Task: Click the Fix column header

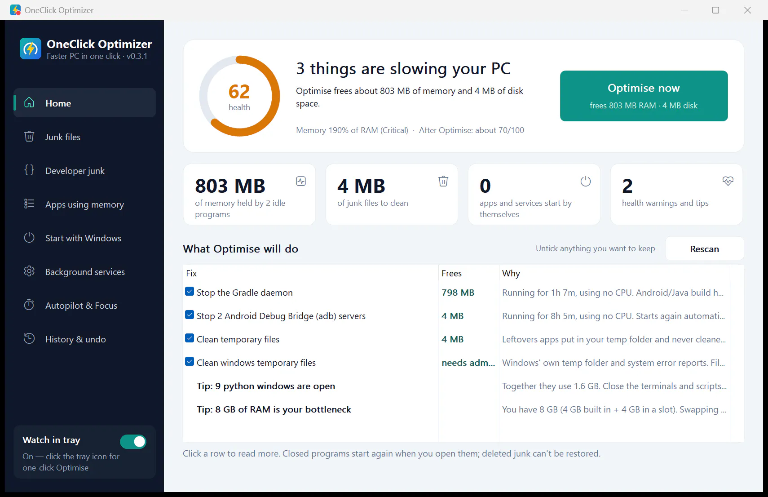Action: [x=311, y=273]
